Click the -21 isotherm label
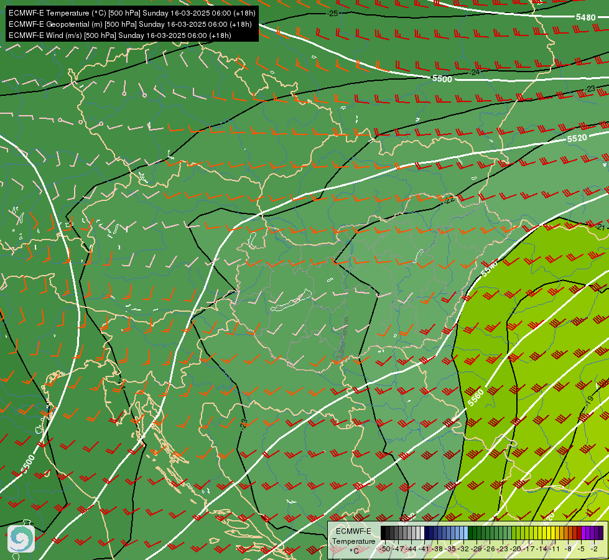Image resolution: width=609 pixels, height=560 pixels. coord(600,227)
